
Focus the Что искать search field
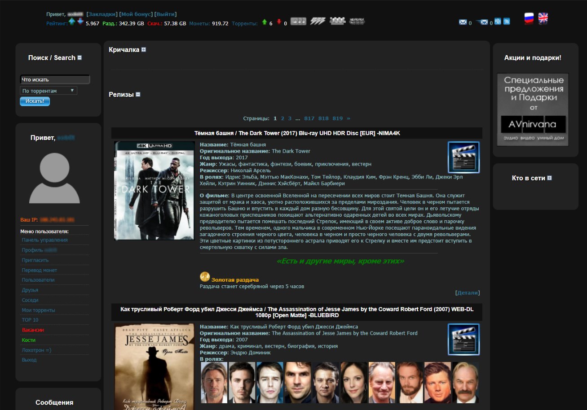click(55, 79)
